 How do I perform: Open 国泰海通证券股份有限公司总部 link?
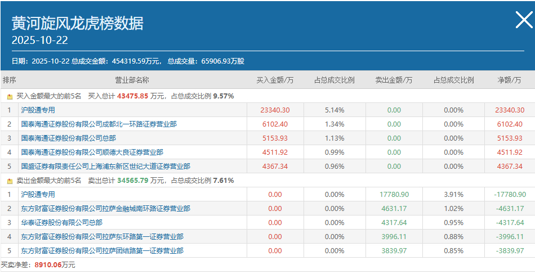pos(69,138)
